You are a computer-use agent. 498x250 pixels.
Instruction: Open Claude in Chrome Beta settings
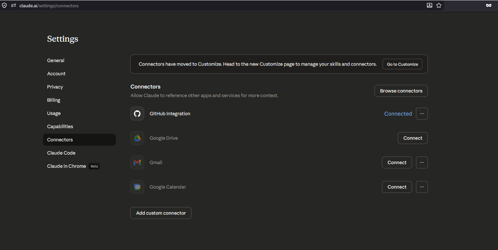(67, 166)
